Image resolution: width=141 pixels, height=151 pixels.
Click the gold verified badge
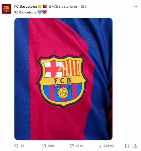pyautogui.click(x=40, y=6)
